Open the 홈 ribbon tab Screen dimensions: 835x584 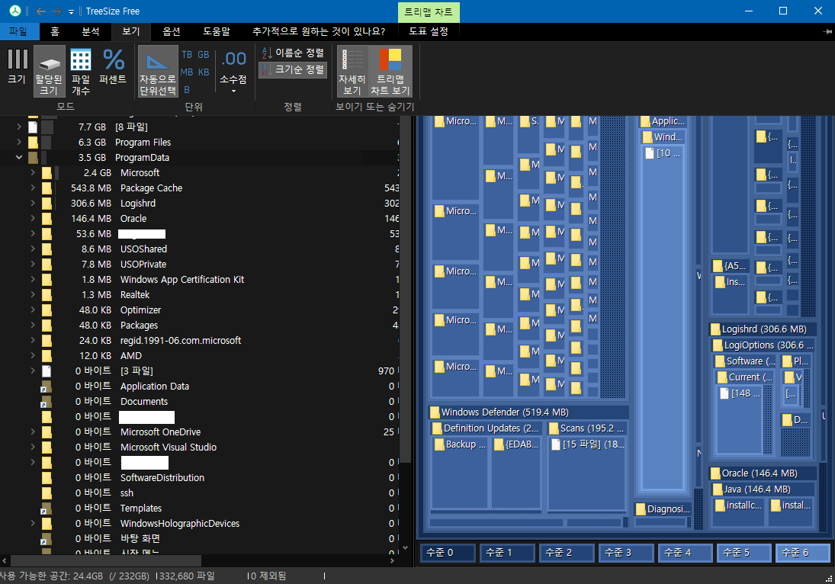pos(55,31)
